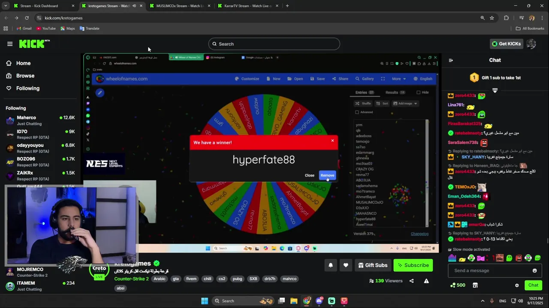
Task: Switch to KarrarTV Stream tab
Action: click(247, 6)
